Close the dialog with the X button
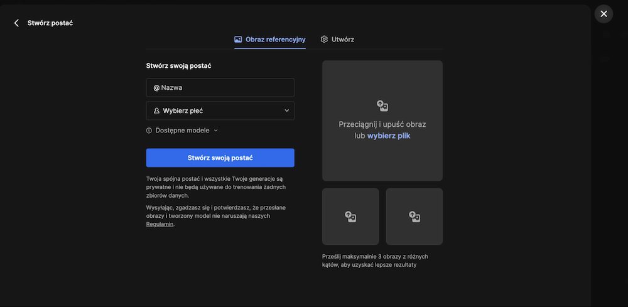Image resolution: width=628 pixels, height=307 pixels. pos(604,14)
